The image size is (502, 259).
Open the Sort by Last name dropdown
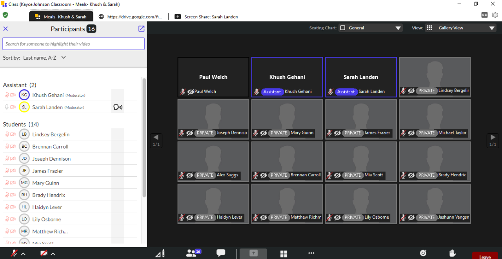coord(44,58)
